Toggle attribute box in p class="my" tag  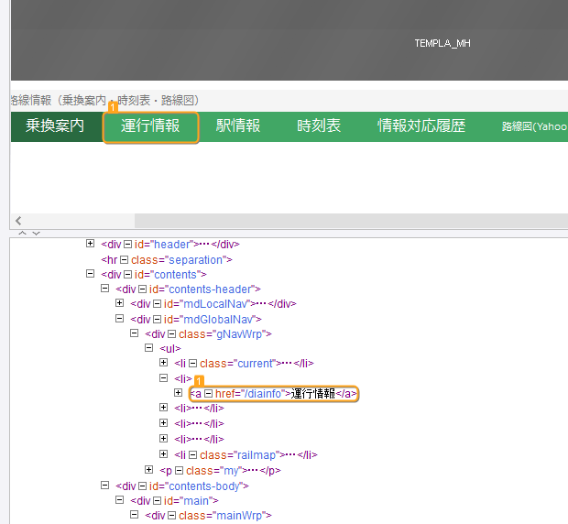[179, 471]
